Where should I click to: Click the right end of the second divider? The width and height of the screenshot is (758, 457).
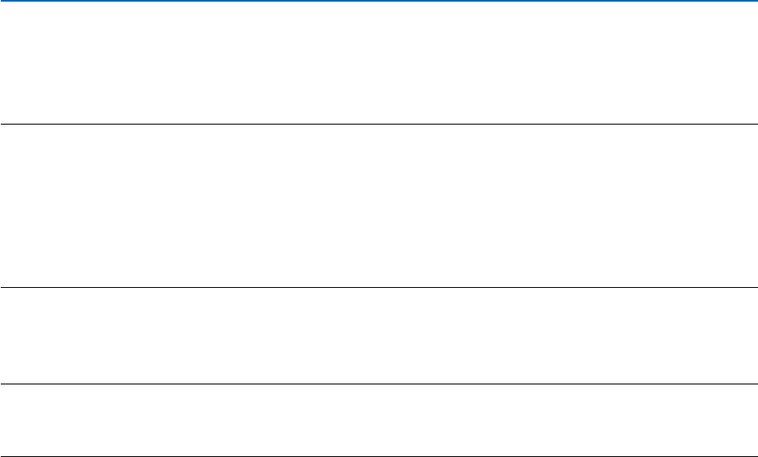[755, 287]
